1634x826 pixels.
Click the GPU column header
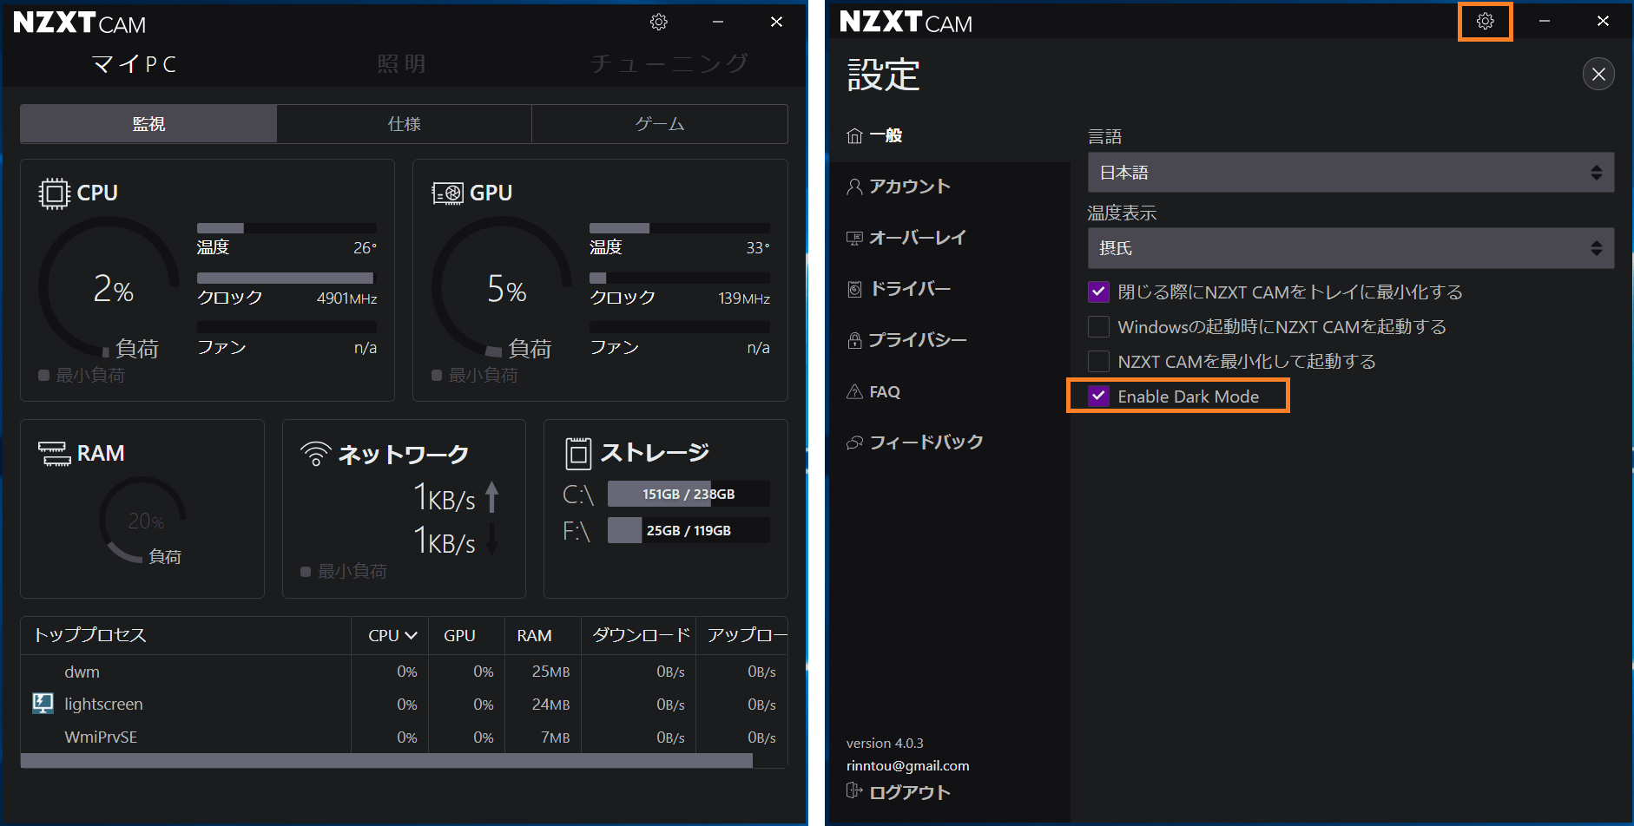pyautogui.click(x=459, y=636)
